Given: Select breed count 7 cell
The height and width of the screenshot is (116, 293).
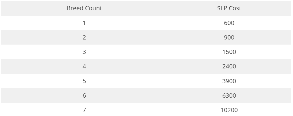Looking at the screenshot, I should coord(84,110).
